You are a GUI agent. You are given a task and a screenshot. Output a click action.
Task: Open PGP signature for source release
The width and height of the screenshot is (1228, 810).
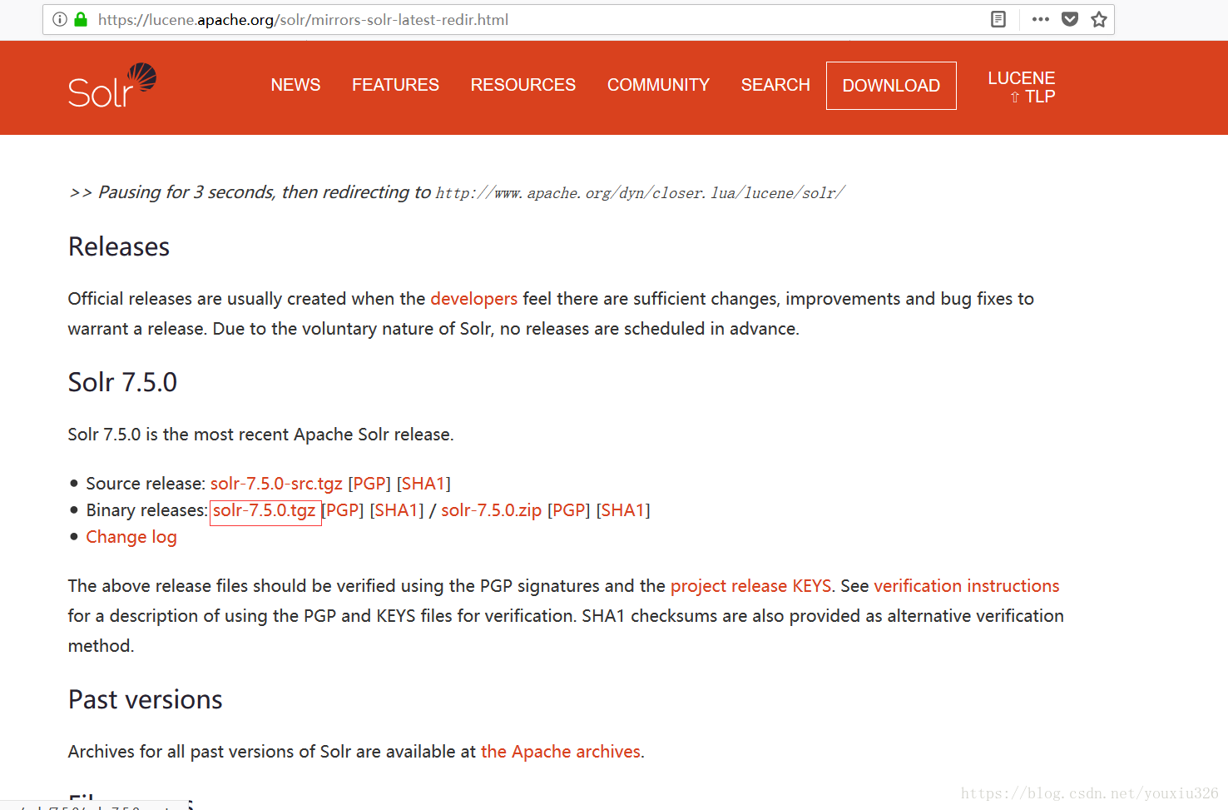(369, 484)
